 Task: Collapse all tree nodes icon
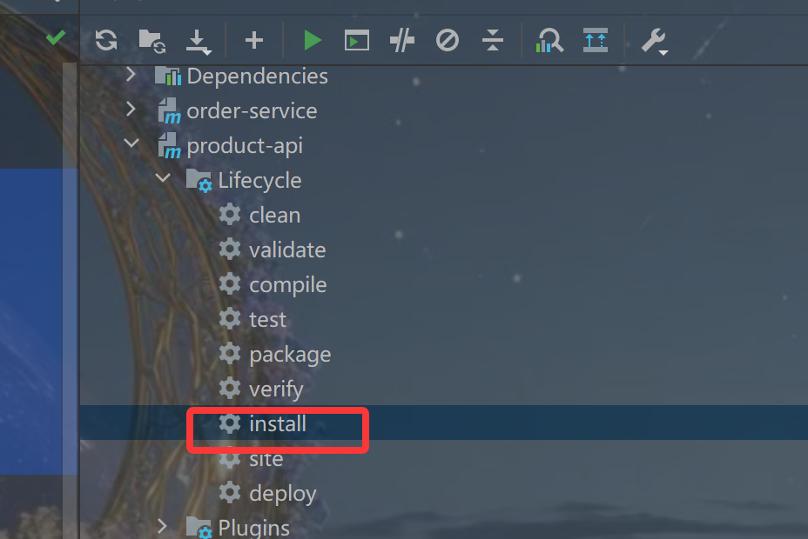click(x=493, y=40)
